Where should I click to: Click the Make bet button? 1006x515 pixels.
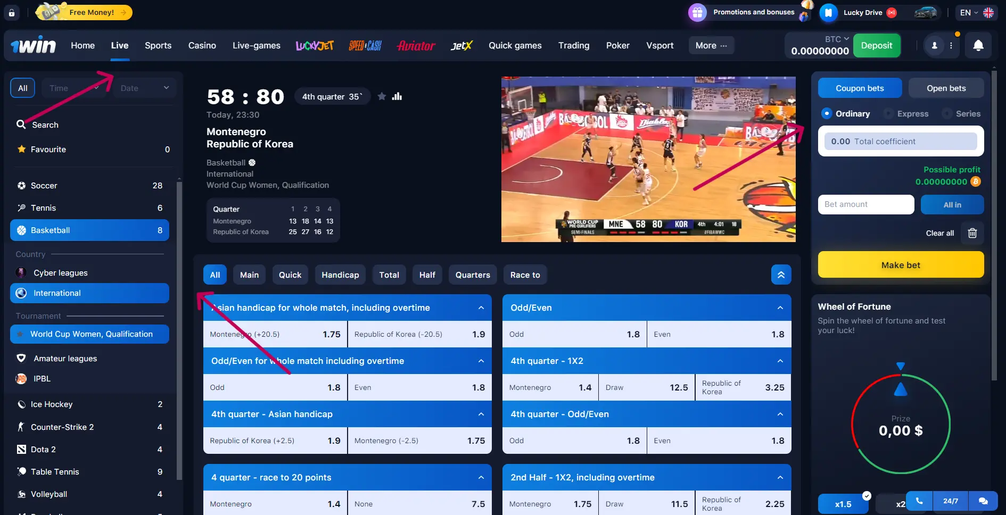pyautogui.click(x=901, y=264)
